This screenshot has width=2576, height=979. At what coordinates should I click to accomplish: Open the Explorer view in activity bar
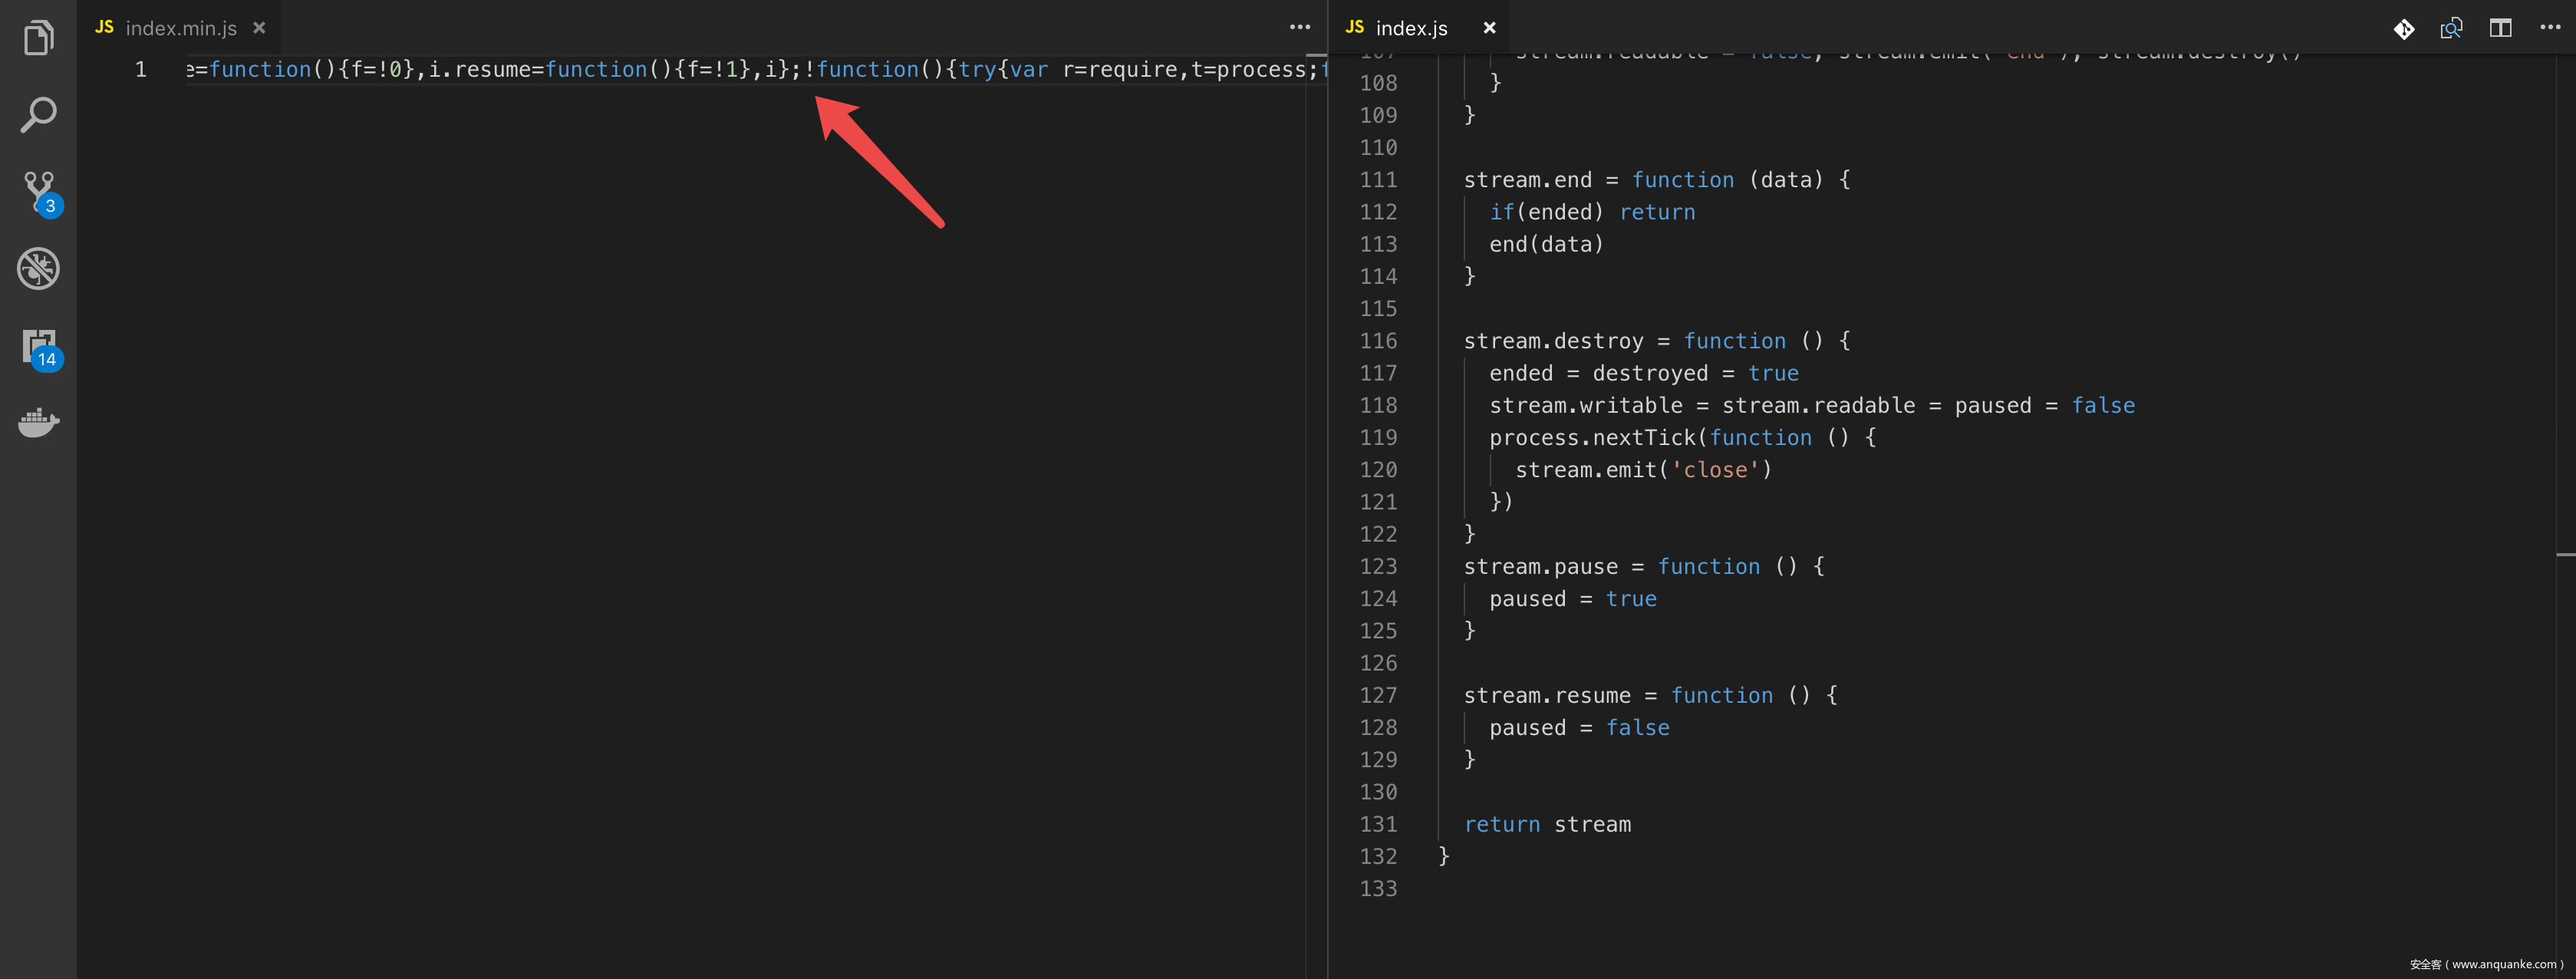(38, 38)
